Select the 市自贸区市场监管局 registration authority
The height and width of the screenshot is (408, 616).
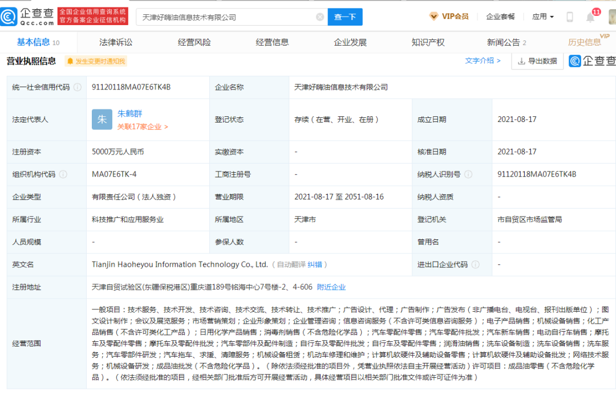(x=529, y=219)
